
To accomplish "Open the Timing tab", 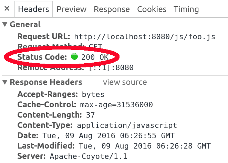I will click(186, 9).
